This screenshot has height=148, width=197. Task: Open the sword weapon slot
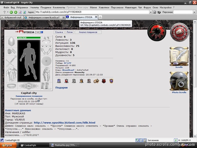coord(11,61)
